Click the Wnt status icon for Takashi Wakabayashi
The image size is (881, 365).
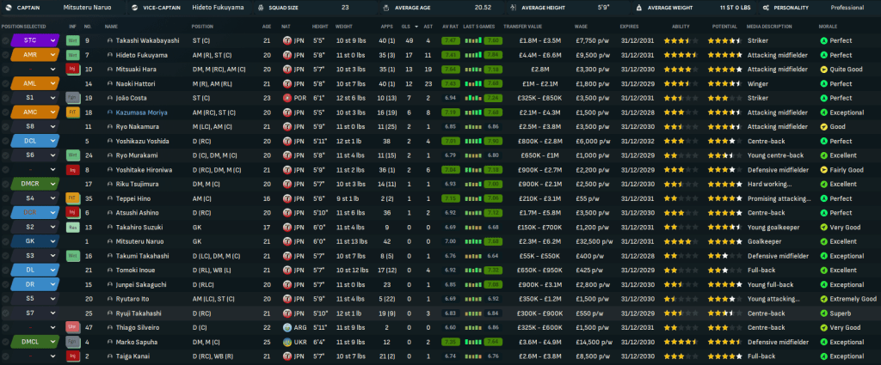[x=73, y=40]
